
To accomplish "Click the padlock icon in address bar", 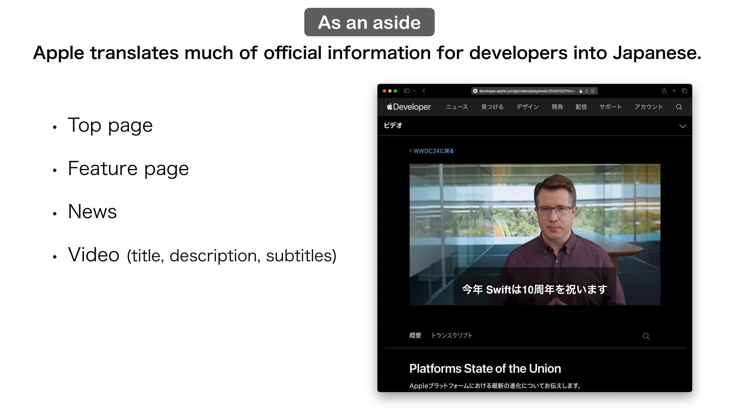I will pyautogui.click(x=581, y=91).
